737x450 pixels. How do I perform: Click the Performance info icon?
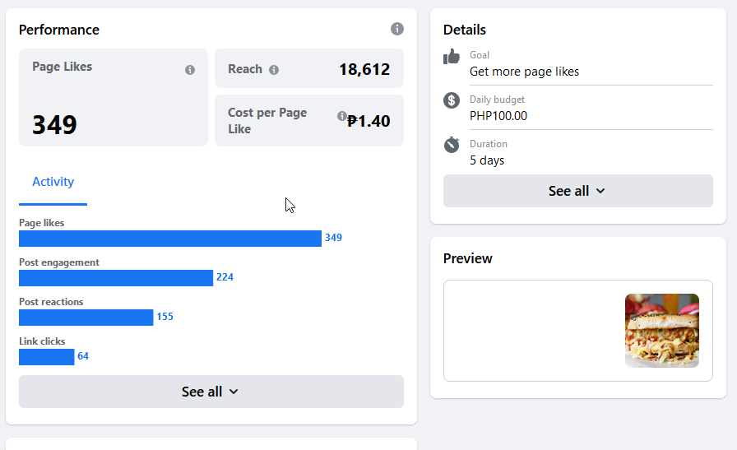(397, 30)
